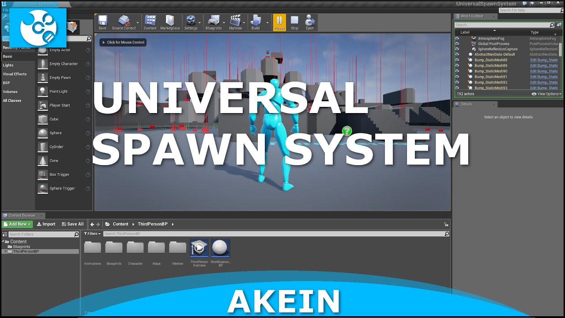Open Settings dropdown arrow
The height and width of the screenshot is (318, 565).
(x=200, y=22)
